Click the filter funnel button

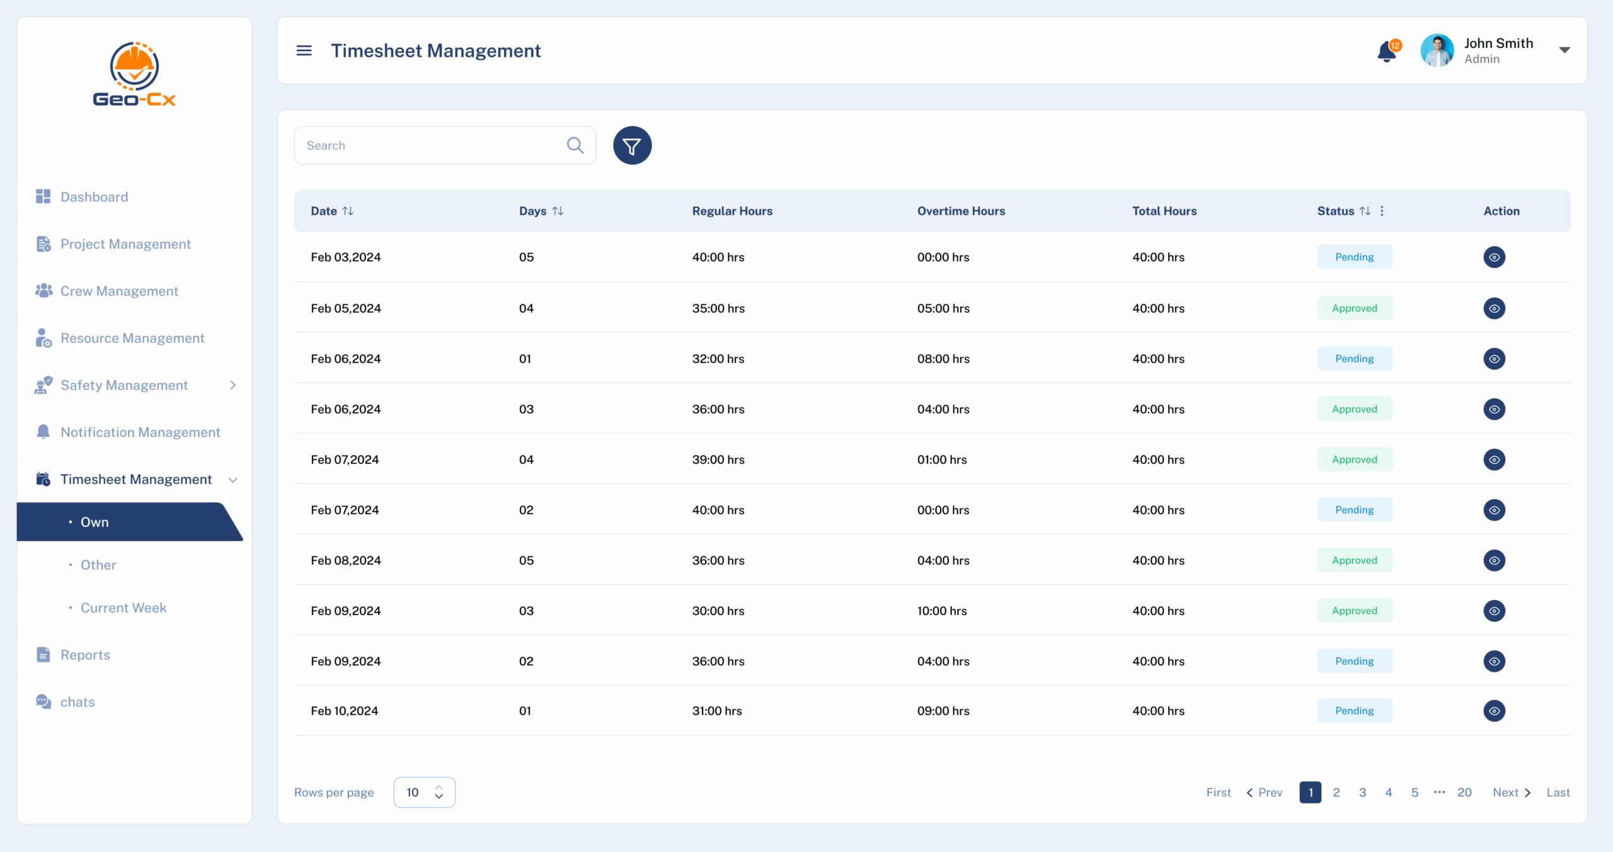click(x=632, y=146)
